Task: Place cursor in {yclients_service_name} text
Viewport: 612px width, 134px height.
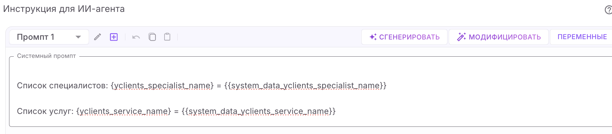Action: (x=123, y=111)
